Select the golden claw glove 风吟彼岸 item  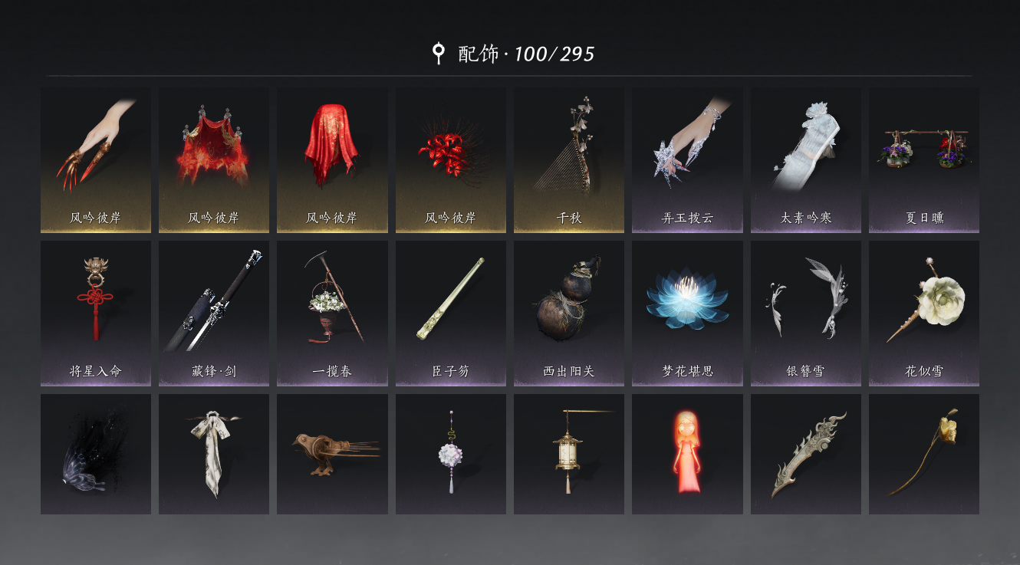click(x=96, y=159)
